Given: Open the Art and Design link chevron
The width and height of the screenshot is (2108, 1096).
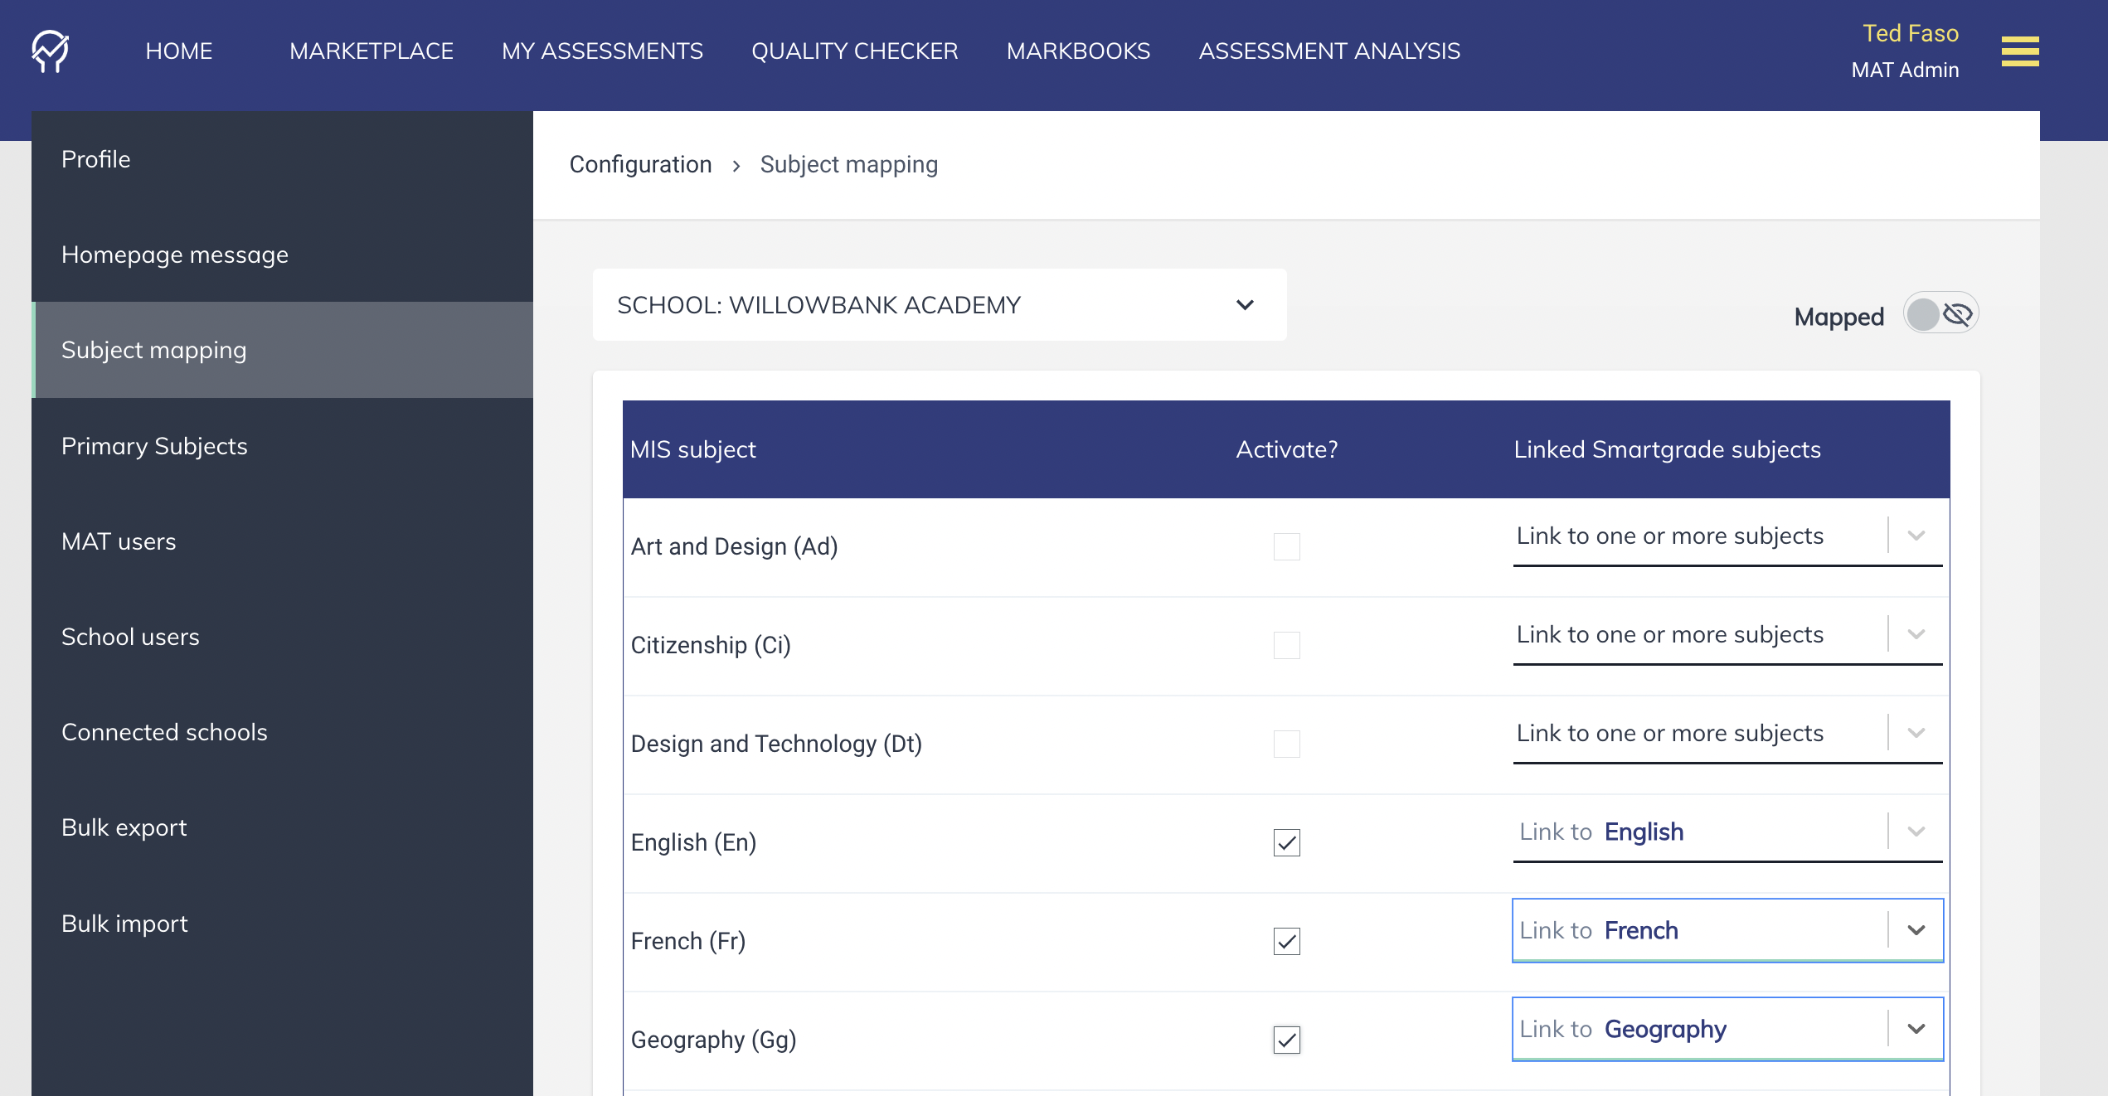Looking at the screenshot, I should pos(1916,536).
